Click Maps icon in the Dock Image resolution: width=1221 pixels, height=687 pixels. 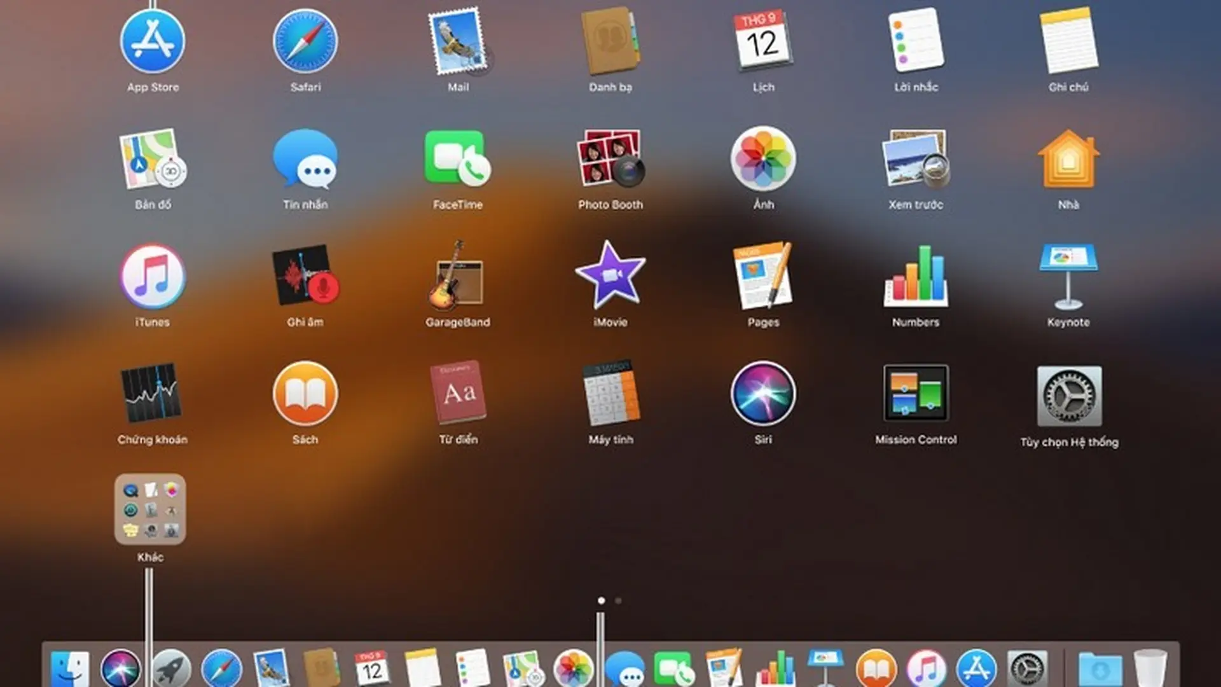pos(523,669)
